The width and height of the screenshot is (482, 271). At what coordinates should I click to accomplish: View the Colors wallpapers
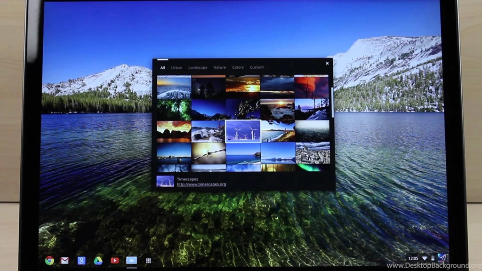(x=238, y=67)
